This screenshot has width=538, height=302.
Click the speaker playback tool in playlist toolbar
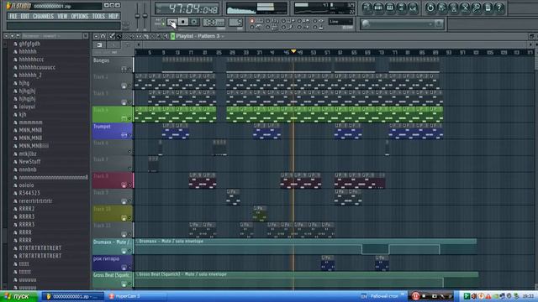click(x=166, y=36)
